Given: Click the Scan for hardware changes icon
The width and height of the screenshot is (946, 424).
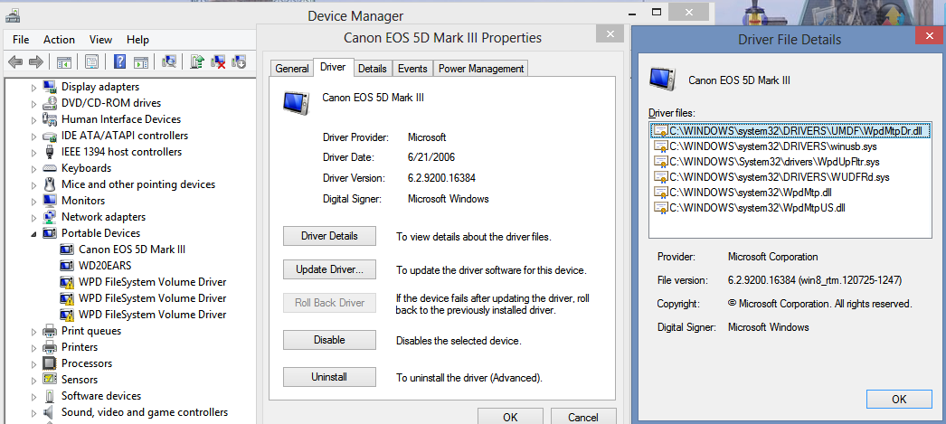Looking at the screenshot, I should (x=168, y=62).
